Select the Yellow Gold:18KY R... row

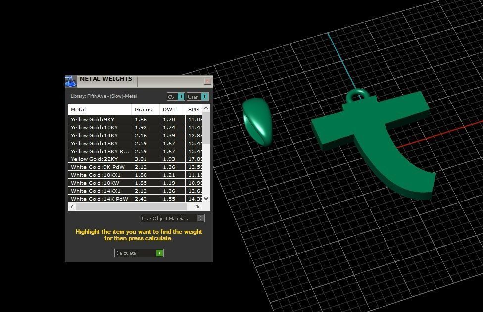pos(135,151)
